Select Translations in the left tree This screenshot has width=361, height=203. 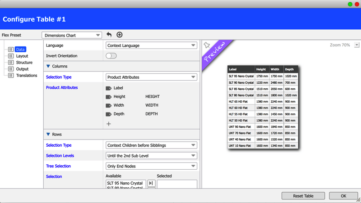coord(26,76)
